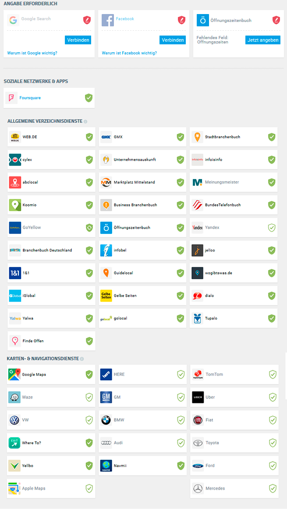Image resolution: width=287 pixels, height=511 pixels.
Task: Click the WEB.DE logo icon
Action: pyautogui.click(x=15, y=137)
